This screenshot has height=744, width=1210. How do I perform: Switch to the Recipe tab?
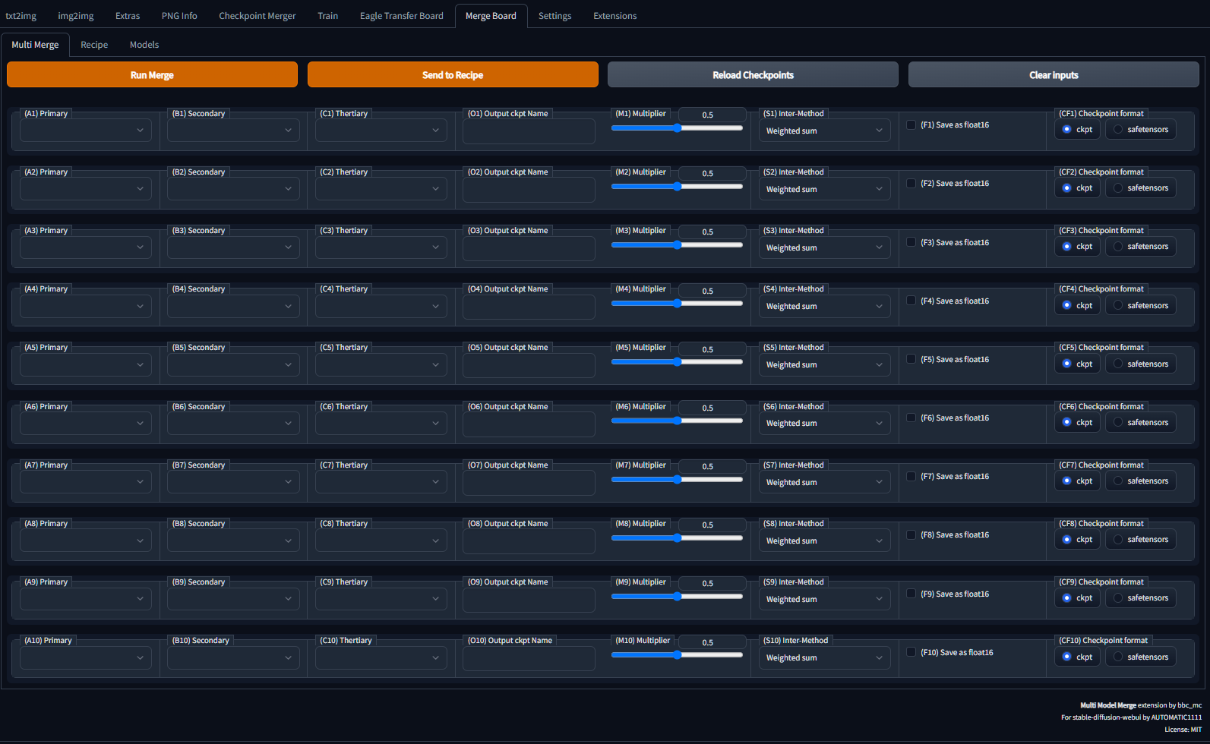[x=94, y=45]
